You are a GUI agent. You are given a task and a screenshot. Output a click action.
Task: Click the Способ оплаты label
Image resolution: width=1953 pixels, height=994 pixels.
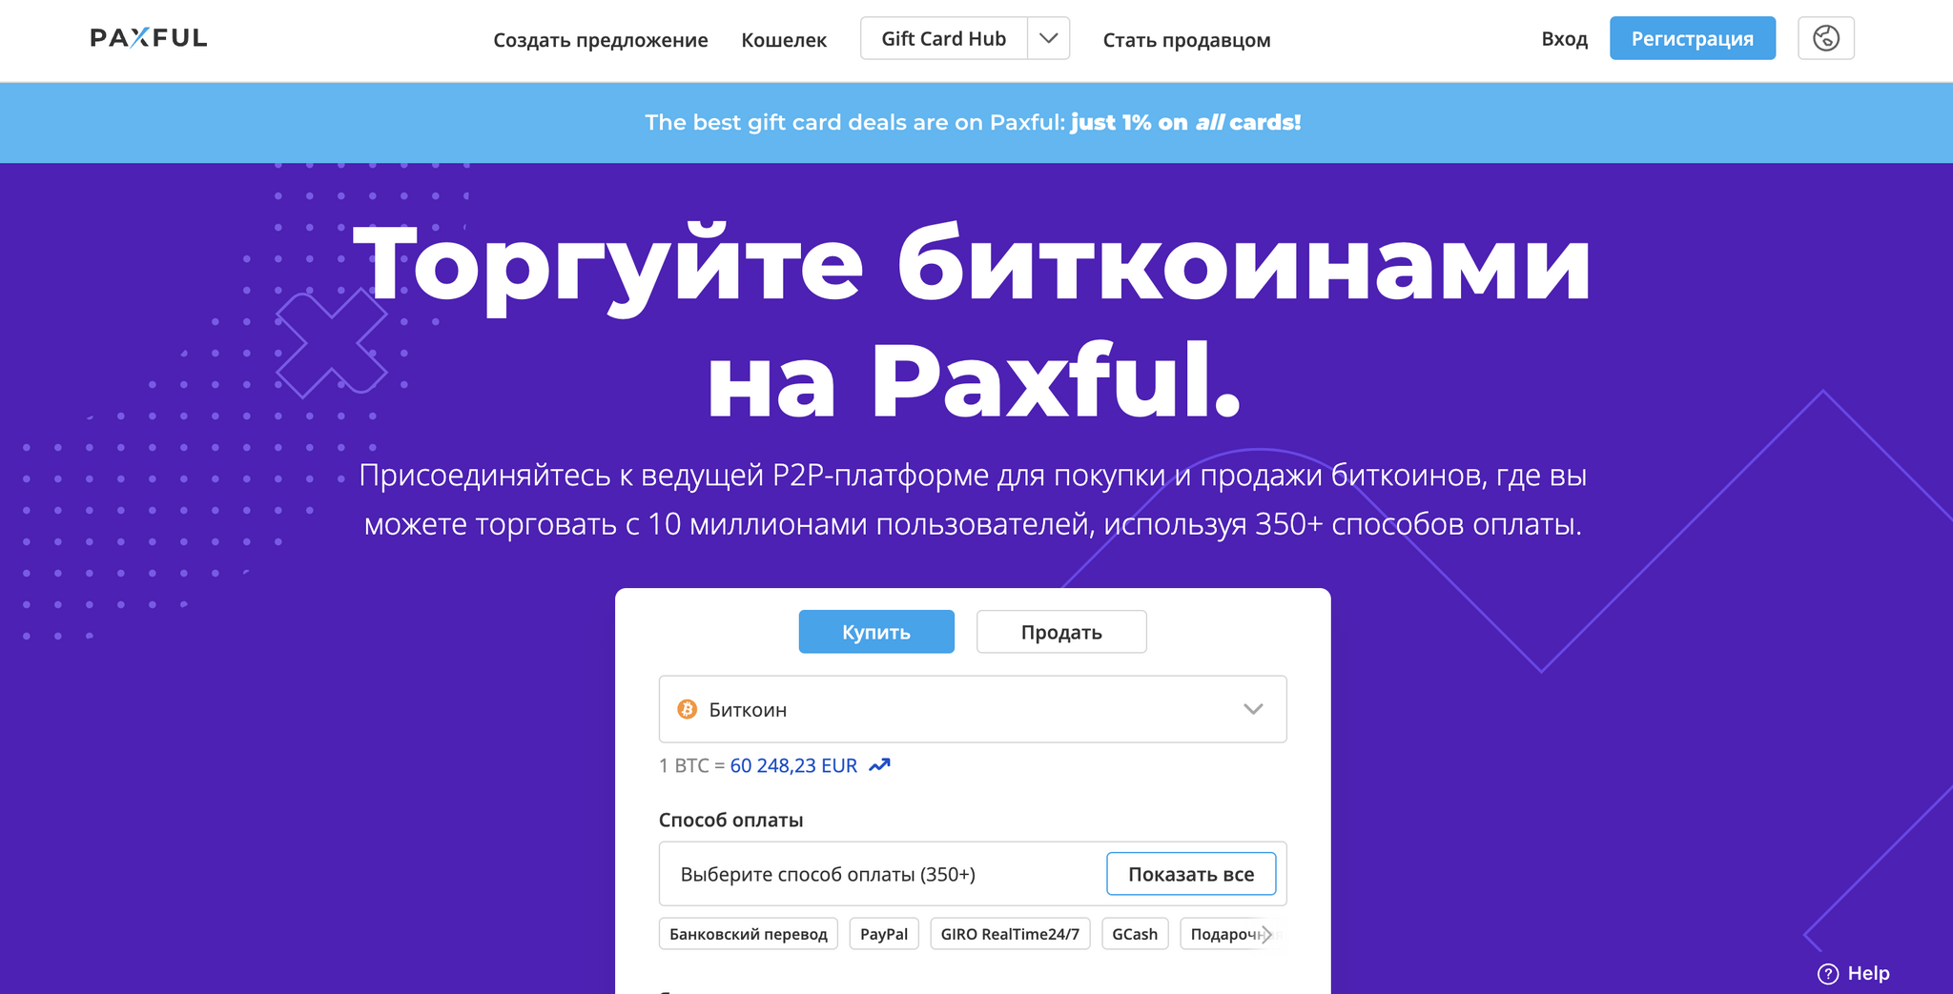click(x=730, y=820)
